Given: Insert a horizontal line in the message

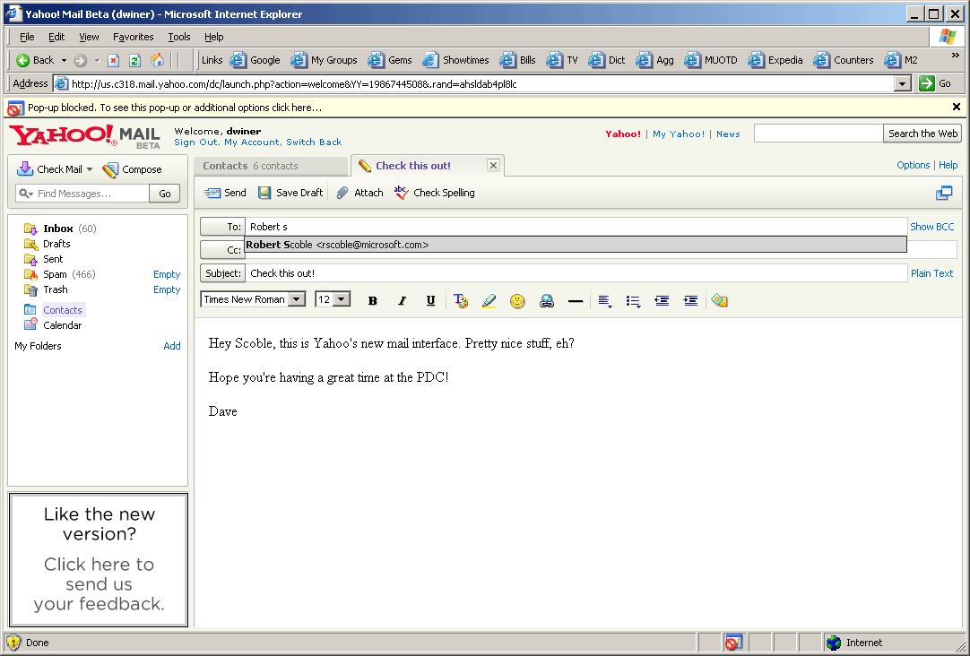Looking at the screenshot, I should pyautogui.click(x=576, y=301).
